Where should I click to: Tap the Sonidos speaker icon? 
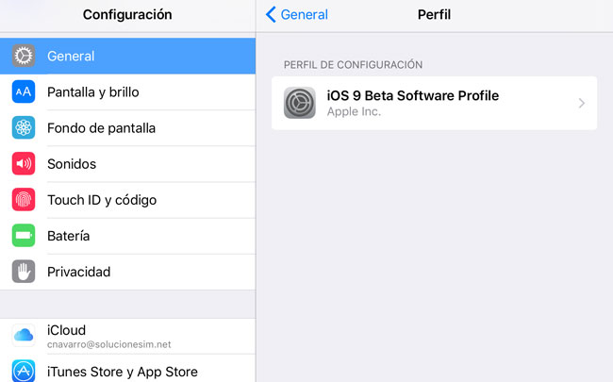tap(24, 164)
